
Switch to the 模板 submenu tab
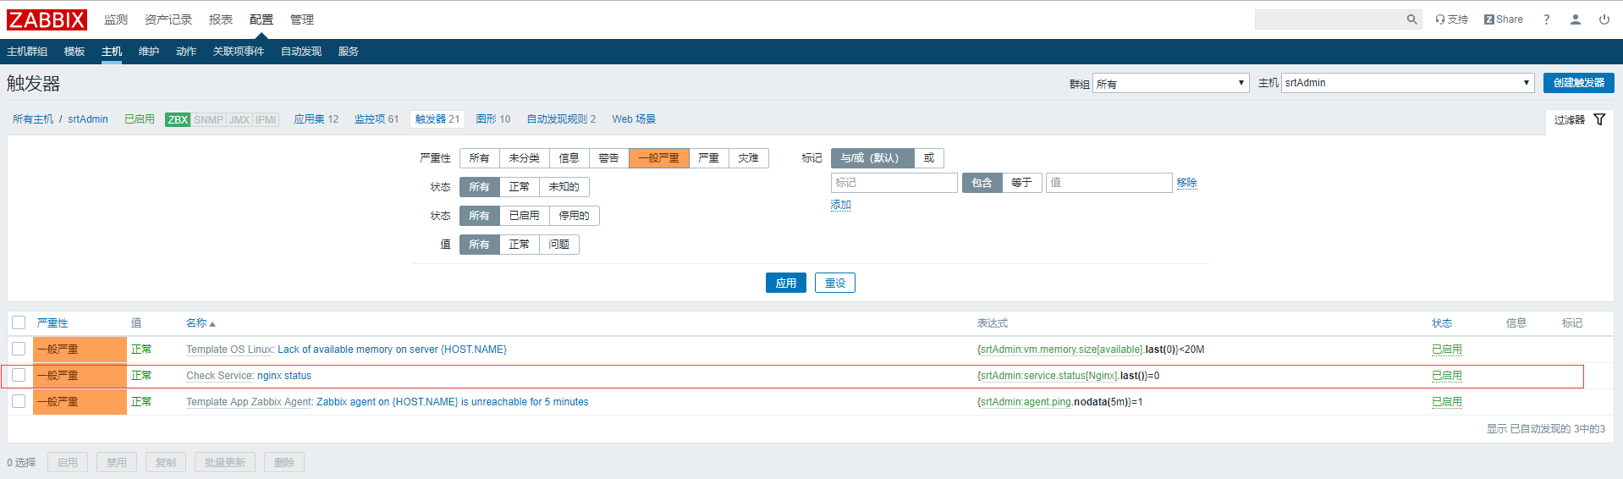click(74, 52)
